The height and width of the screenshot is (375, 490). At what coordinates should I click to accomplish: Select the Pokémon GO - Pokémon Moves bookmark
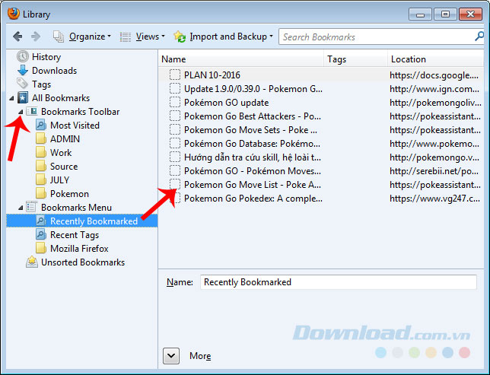[252, 171]
